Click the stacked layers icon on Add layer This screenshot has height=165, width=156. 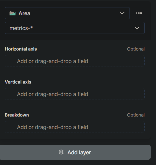pyautogui.click(x=61, y=152)
